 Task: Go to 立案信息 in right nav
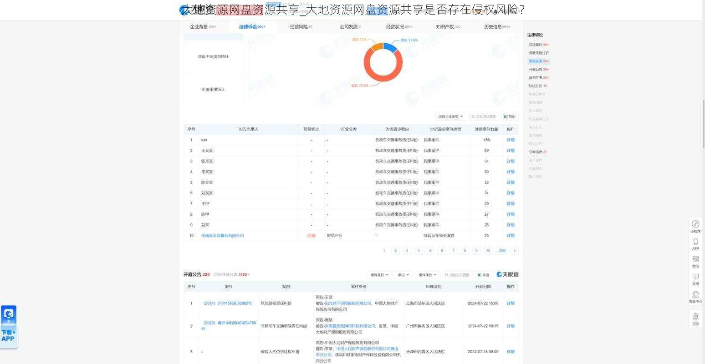pos(538,152)
